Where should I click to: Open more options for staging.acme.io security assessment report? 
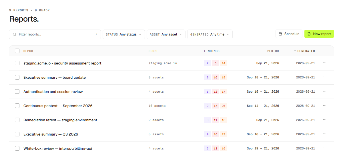[325, 63]
